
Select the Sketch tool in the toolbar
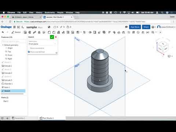(x=16, y=32)
